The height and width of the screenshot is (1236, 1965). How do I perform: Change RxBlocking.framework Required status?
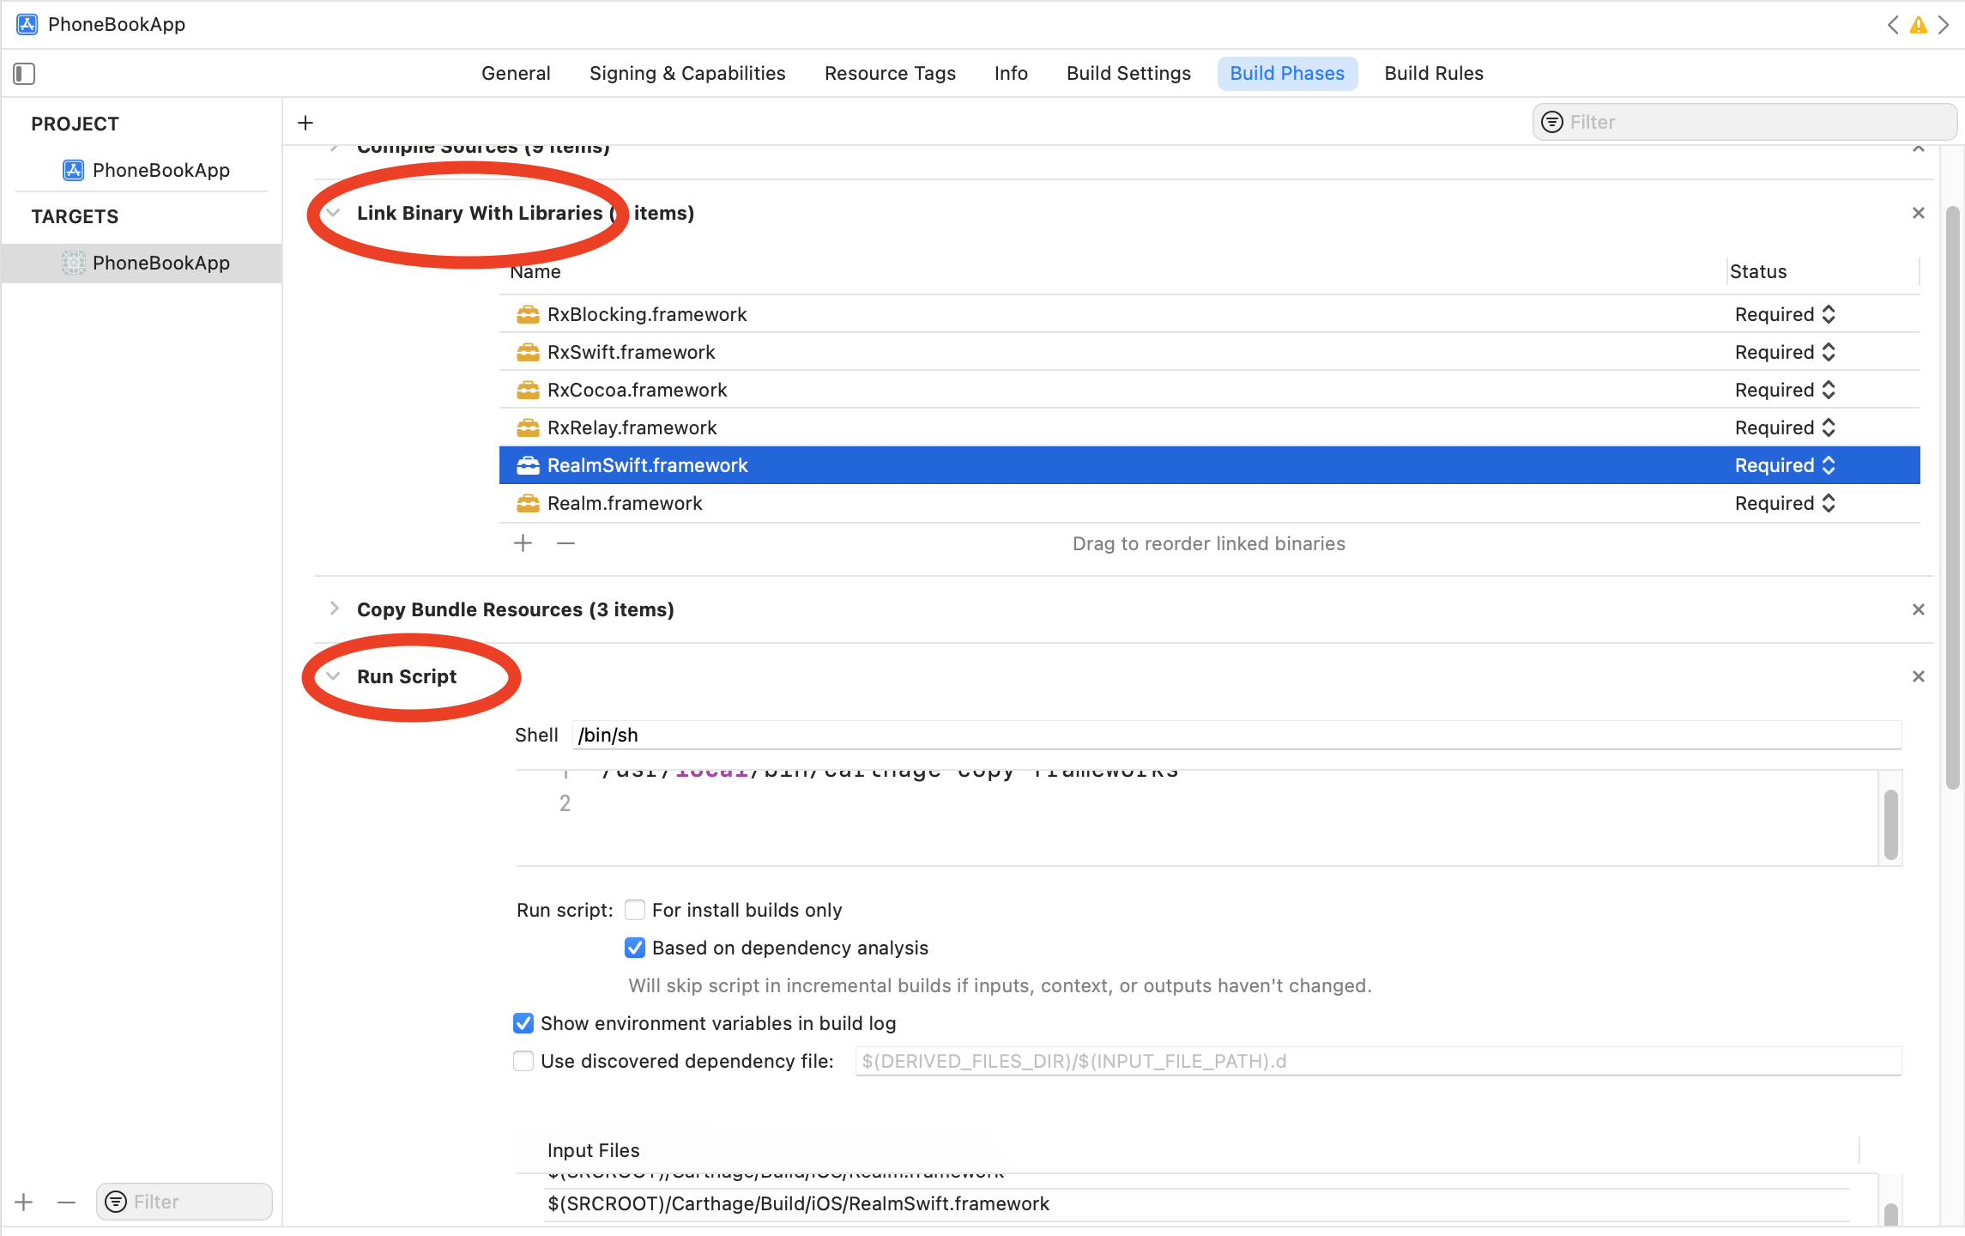1785,314
